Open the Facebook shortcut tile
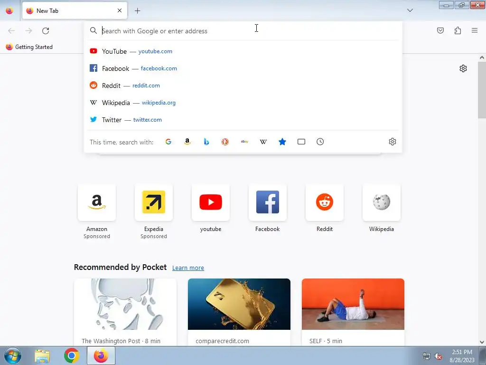Screen dimensions: 486x365 click(268, 202)
